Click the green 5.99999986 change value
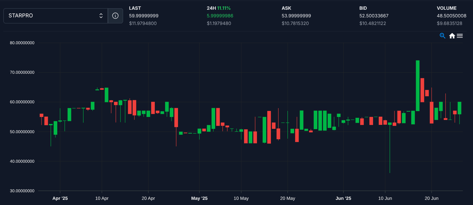 [x=220, y=16]
